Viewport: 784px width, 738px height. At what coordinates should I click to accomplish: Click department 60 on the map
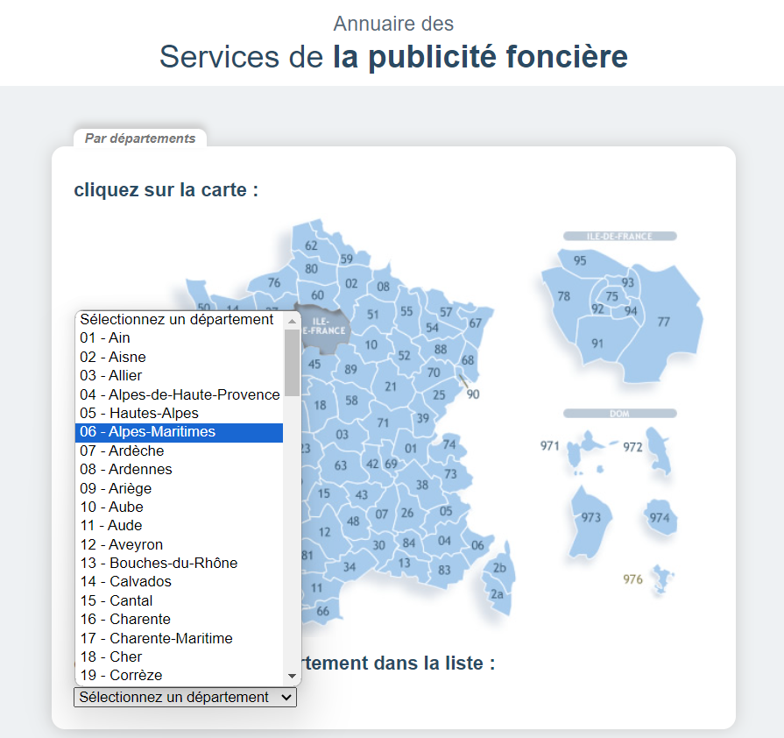tap(317, 295)
